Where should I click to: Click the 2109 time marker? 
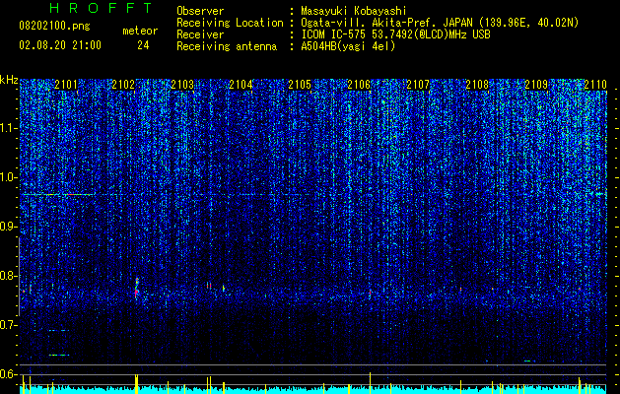pyautogui.click(x=536, y=85)
